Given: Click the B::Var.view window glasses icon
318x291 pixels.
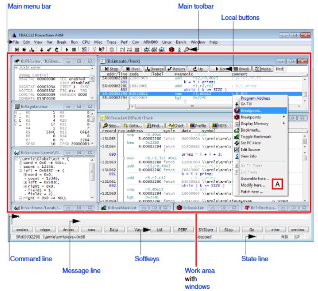Looking at the screenshot, I should (x=17, y=152).
